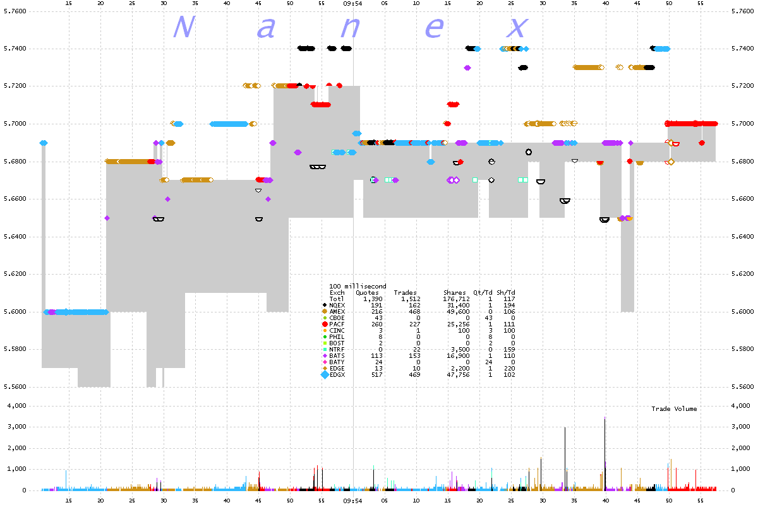Screen dimensions: 758x505
Task: Click the Trade Volume panel label
Action: (x=674, y=409)
